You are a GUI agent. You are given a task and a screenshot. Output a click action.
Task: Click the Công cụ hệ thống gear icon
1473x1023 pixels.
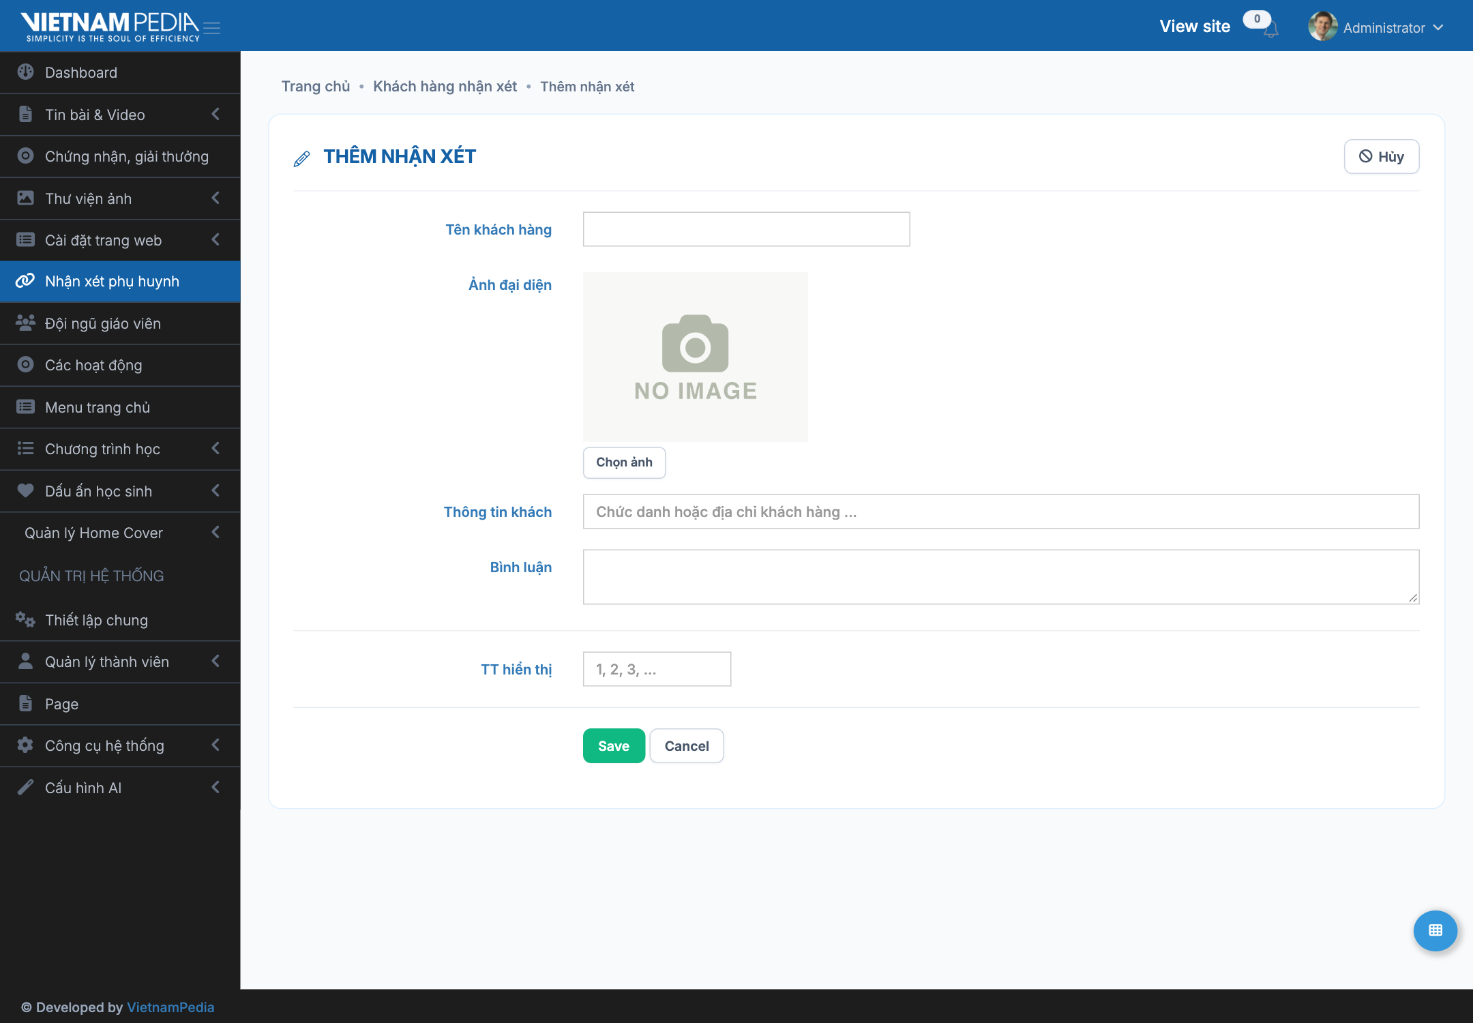pyautogui.click(x=26, y=745)
